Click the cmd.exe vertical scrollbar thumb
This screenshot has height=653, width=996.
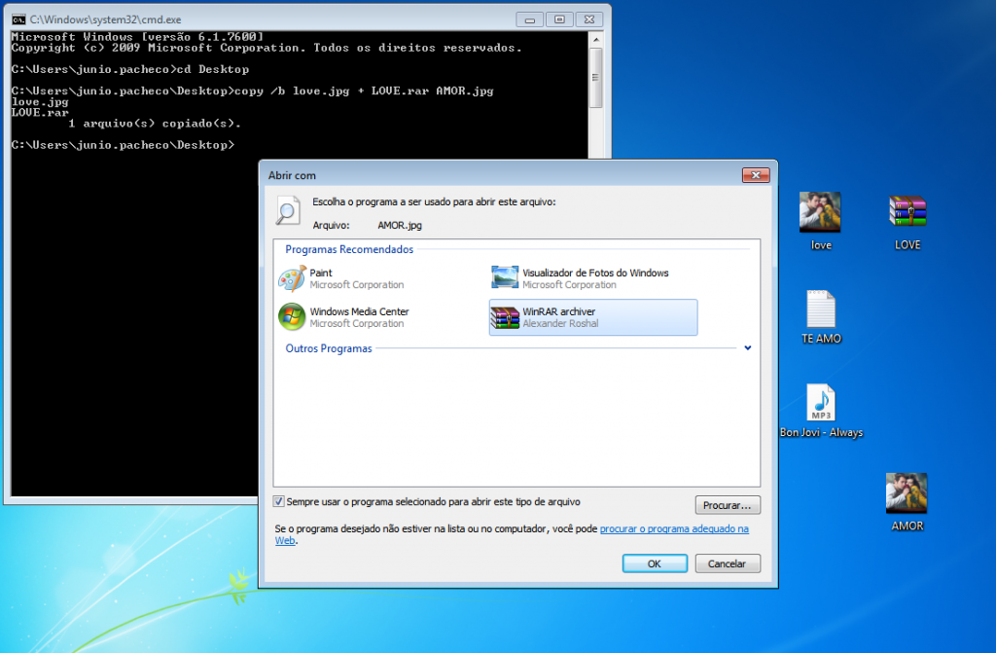tap(595, 78)
